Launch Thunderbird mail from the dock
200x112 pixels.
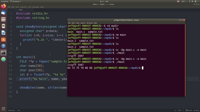pos(3,13)
